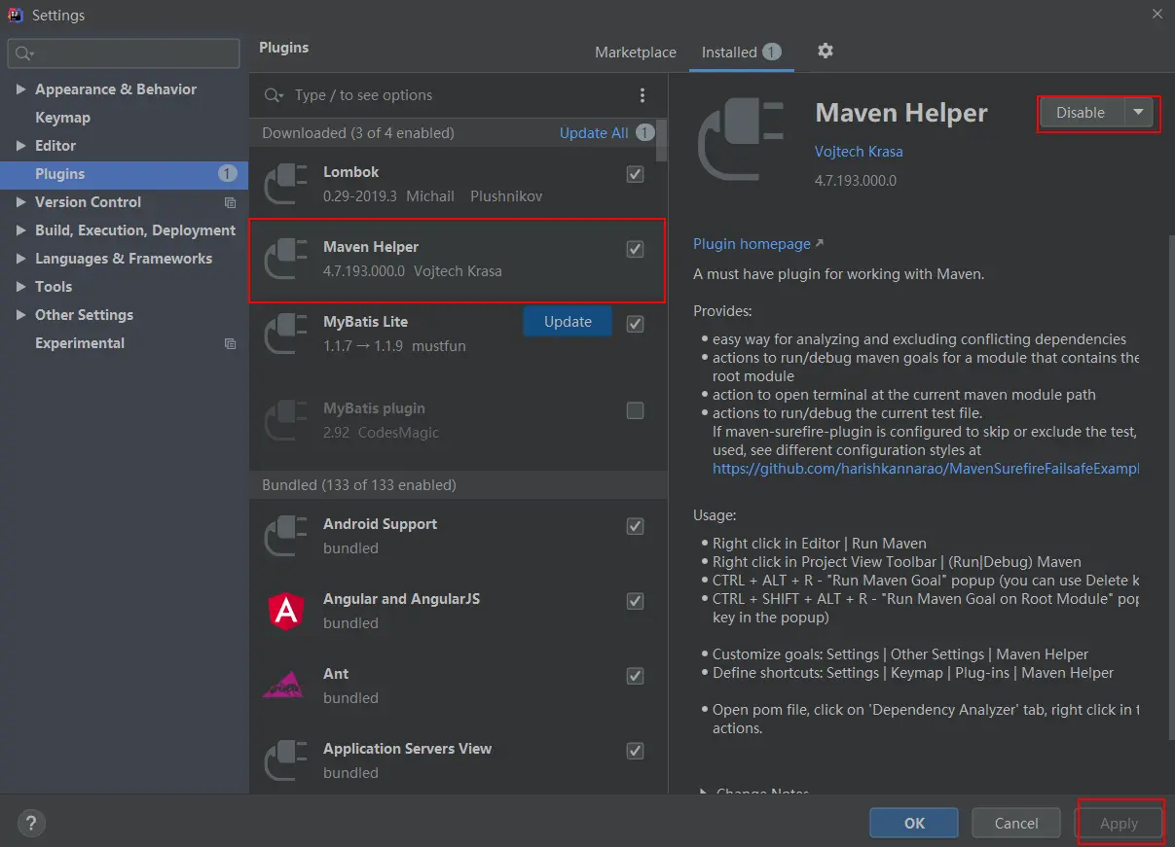This screenshot has height=847, width=1175.
Task: Expand the Build, Execution, Deployment node
Action: coord(21,230)
